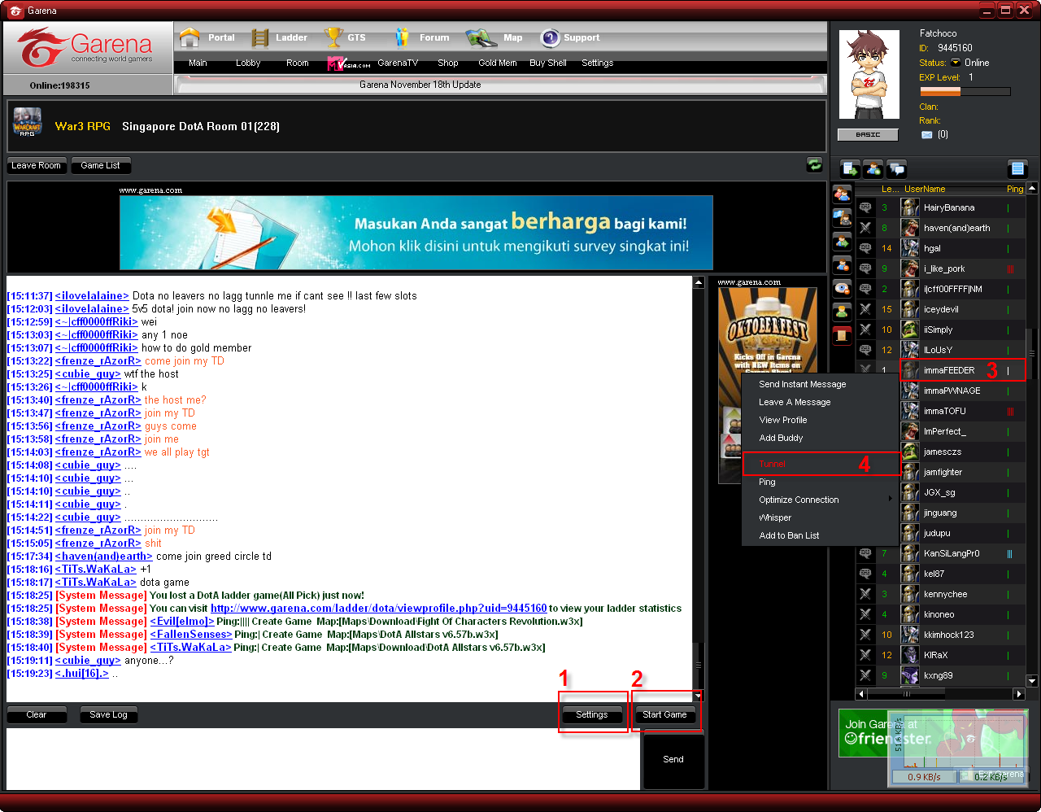1041x812 pixels.
Task: Click the eye ignore sidebar icon
Action: point(842,288)
